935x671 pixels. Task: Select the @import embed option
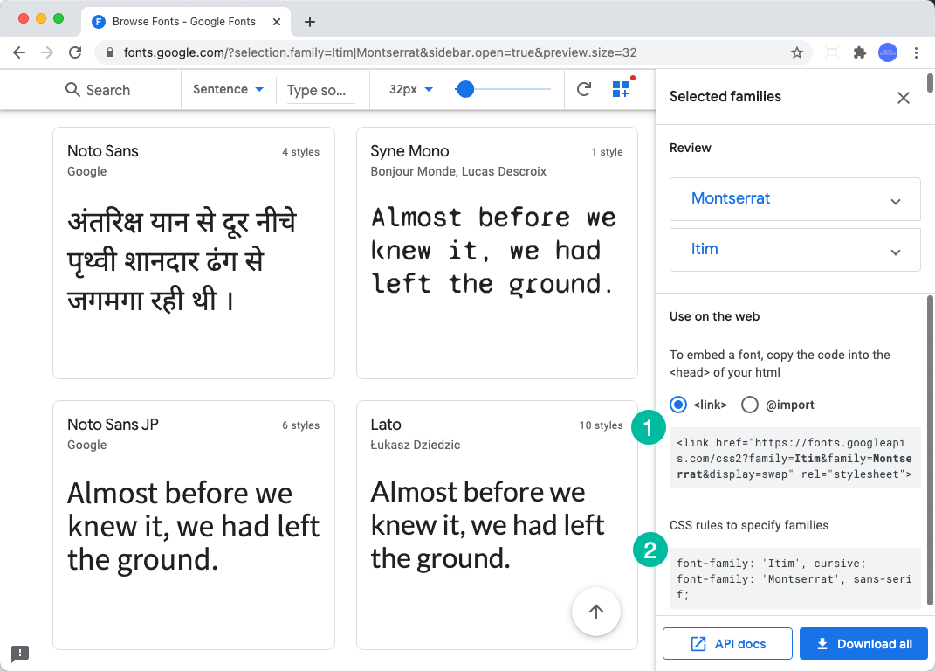(750, 405)
